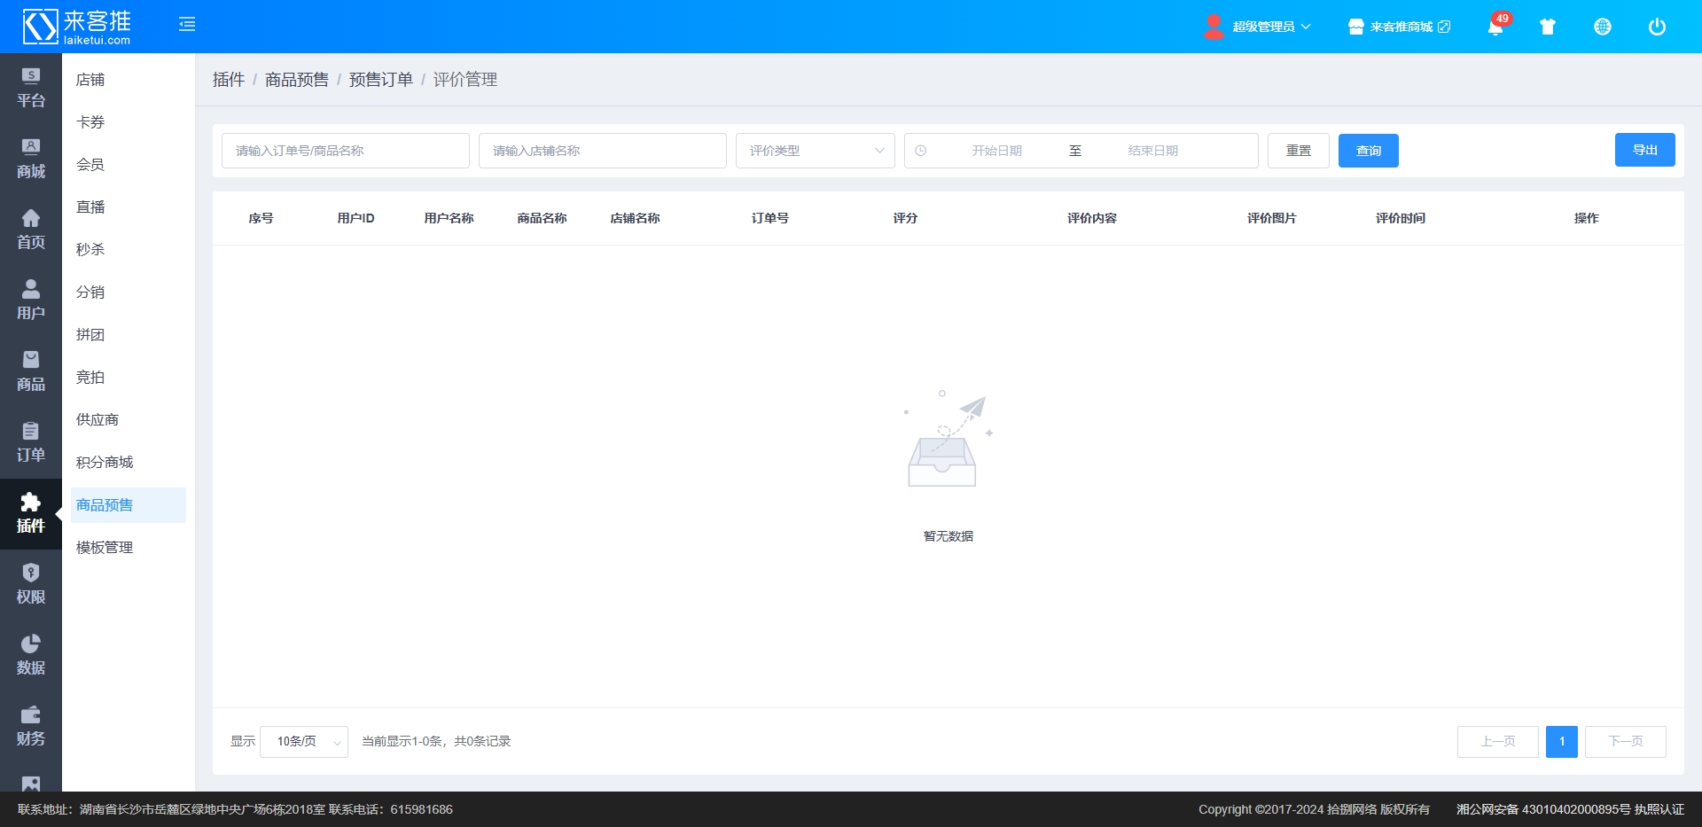Expand the 超级管理员 account menu
The image size is (1702, 827).
(1259, 27)
